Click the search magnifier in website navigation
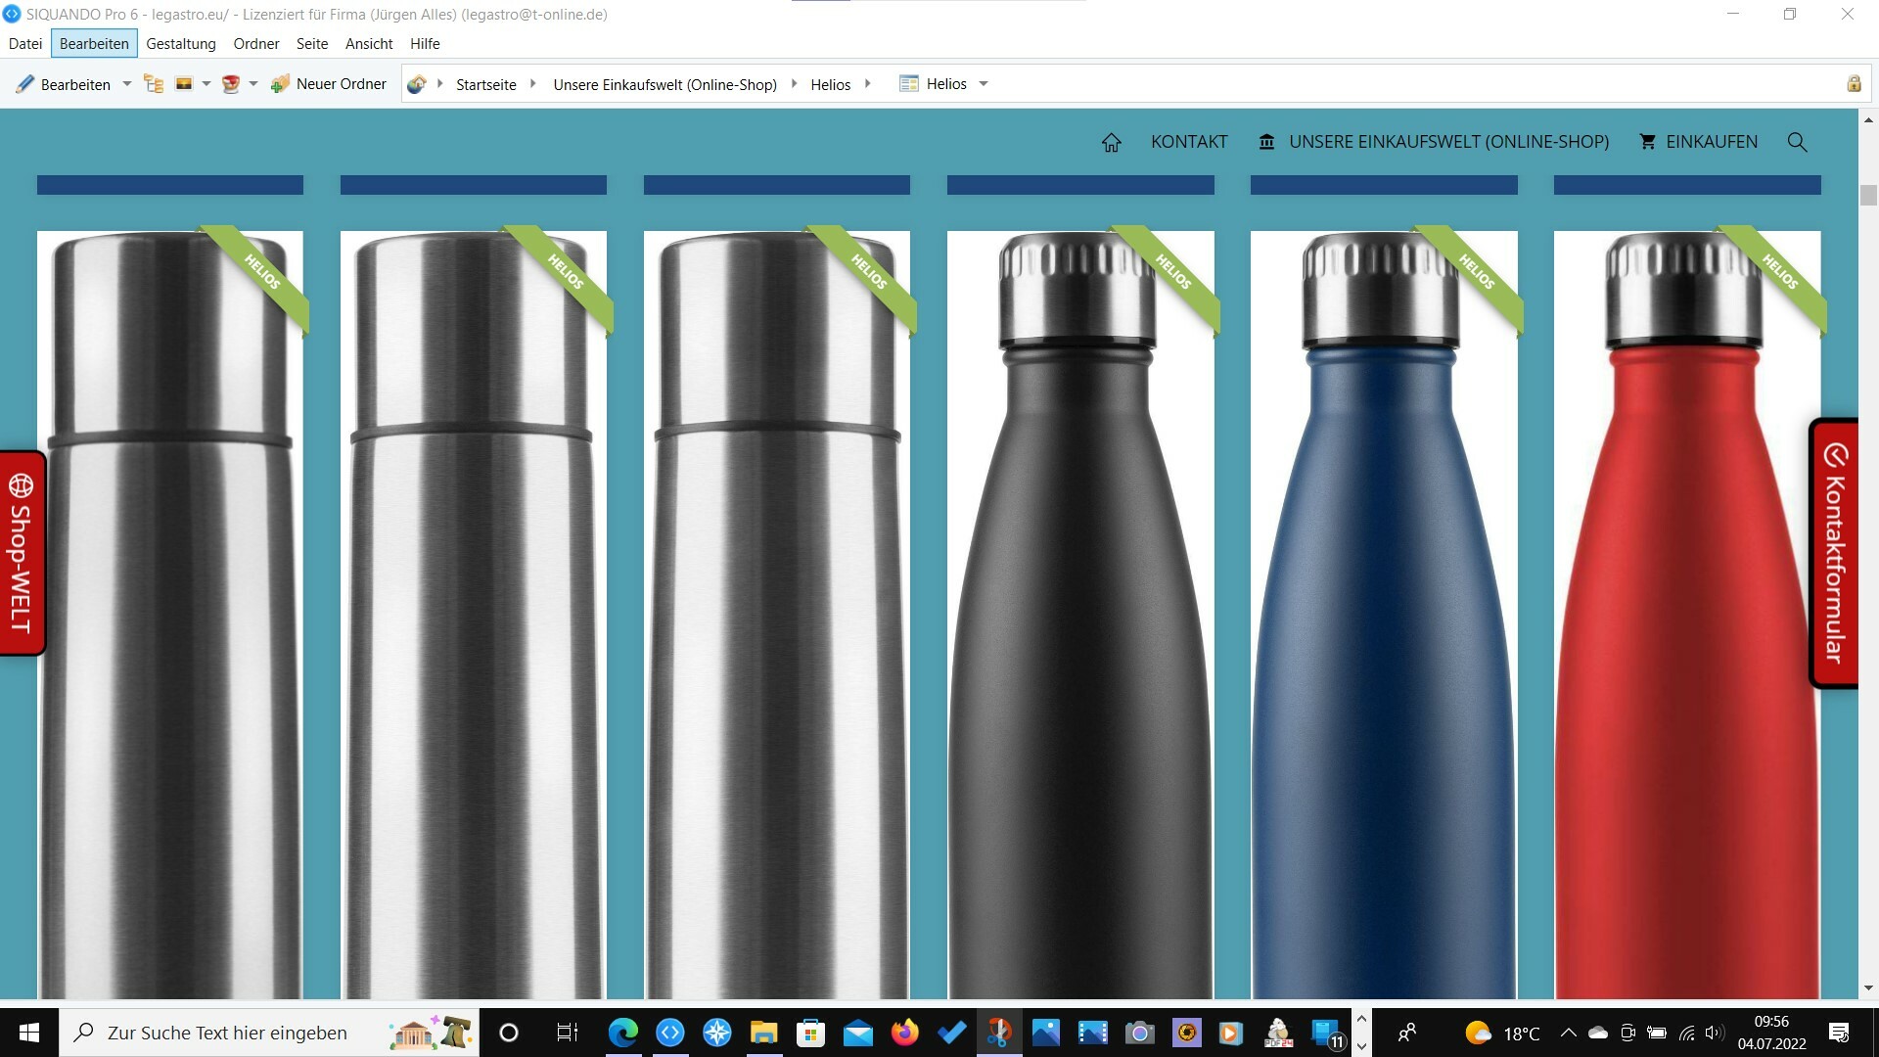The width and height of the screenshot is (1879, 1057). [x=1798, y=143]
